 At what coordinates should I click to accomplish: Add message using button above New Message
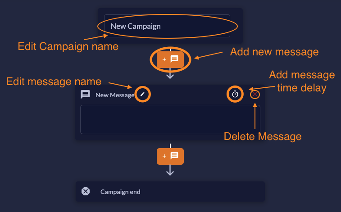170,59
